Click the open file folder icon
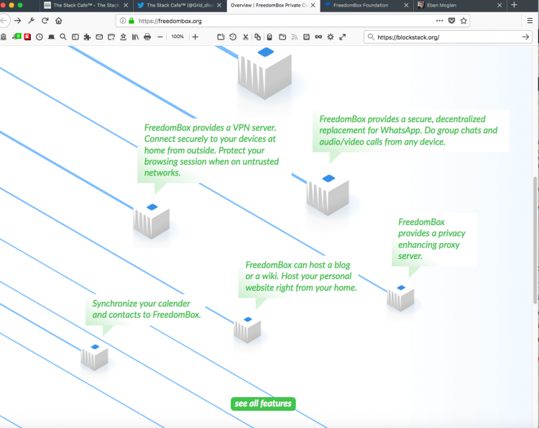This screenshot has width=539, height=428. pos(221,37)
